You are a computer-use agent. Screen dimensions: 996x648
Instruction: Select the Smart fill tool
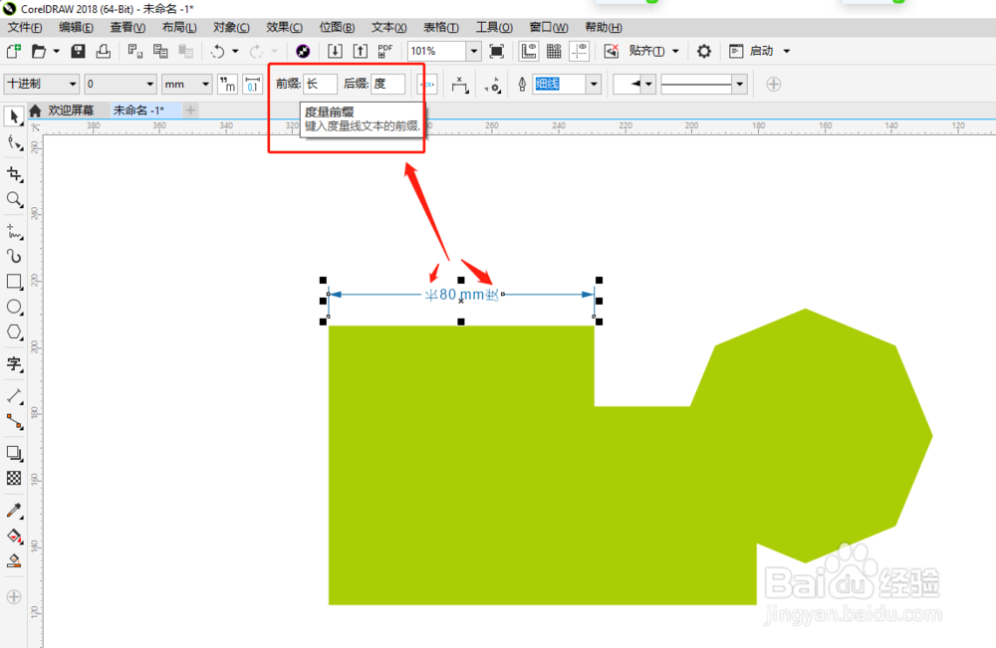pos(14,561)
